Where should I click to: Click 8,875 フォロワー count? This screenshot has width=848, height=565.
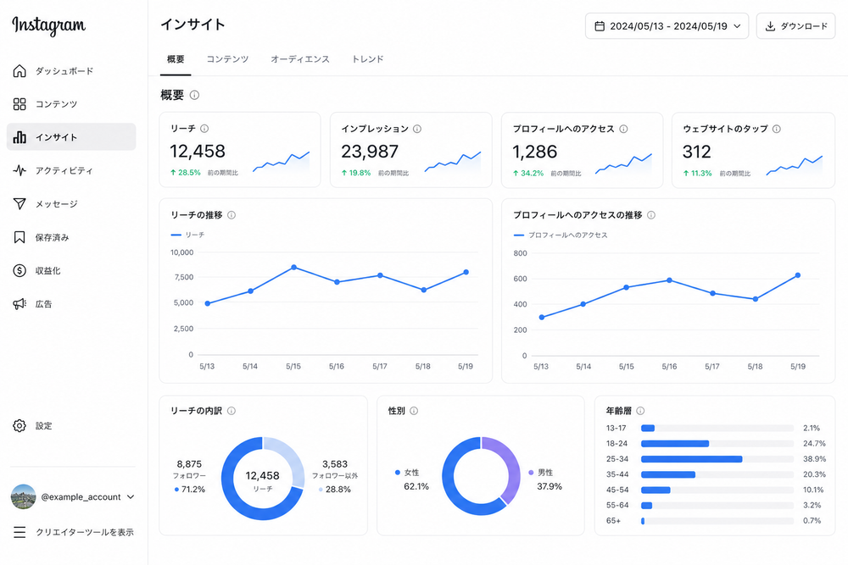189,464
